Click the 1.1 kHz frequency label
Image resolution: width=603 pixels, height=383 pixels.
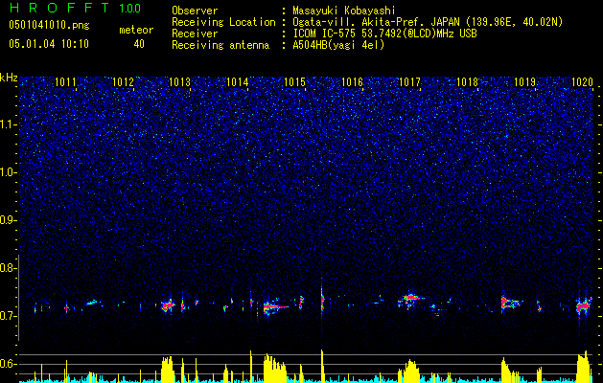(x=8, y=124)
